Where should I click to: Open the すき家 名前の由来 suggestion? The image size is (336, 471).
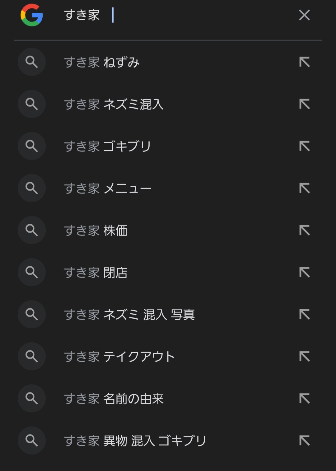114,399
